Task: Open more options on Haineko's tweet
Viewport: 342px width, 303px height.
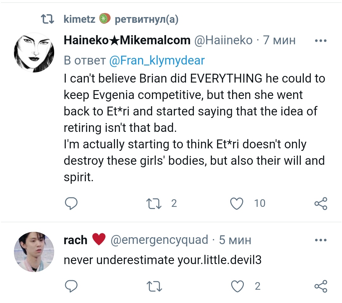Action: (x=320, y=41)
